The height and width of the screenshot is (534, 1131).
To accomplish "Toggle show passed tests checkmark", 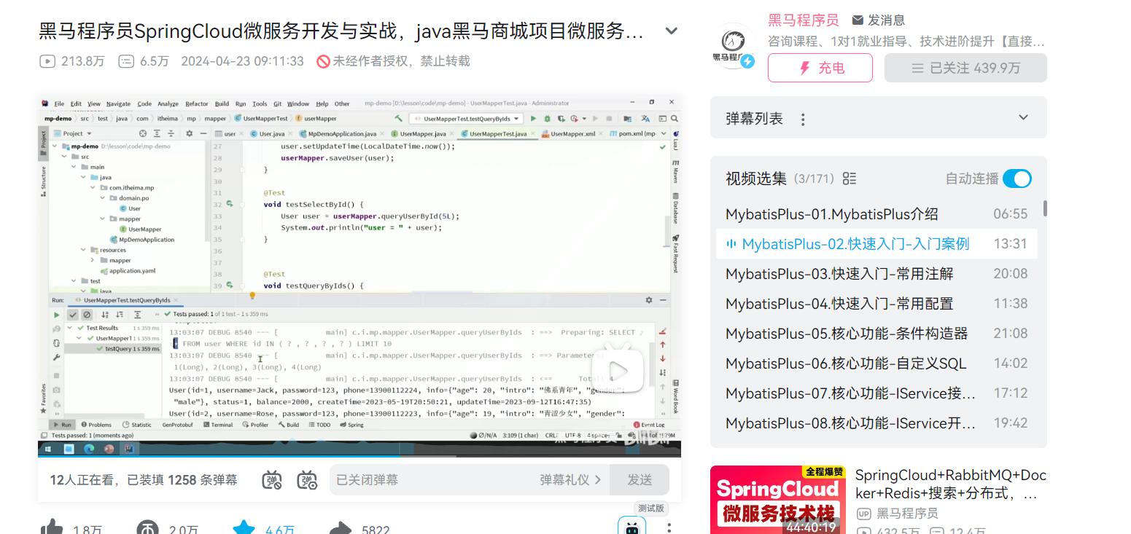I will click(73, 315).
